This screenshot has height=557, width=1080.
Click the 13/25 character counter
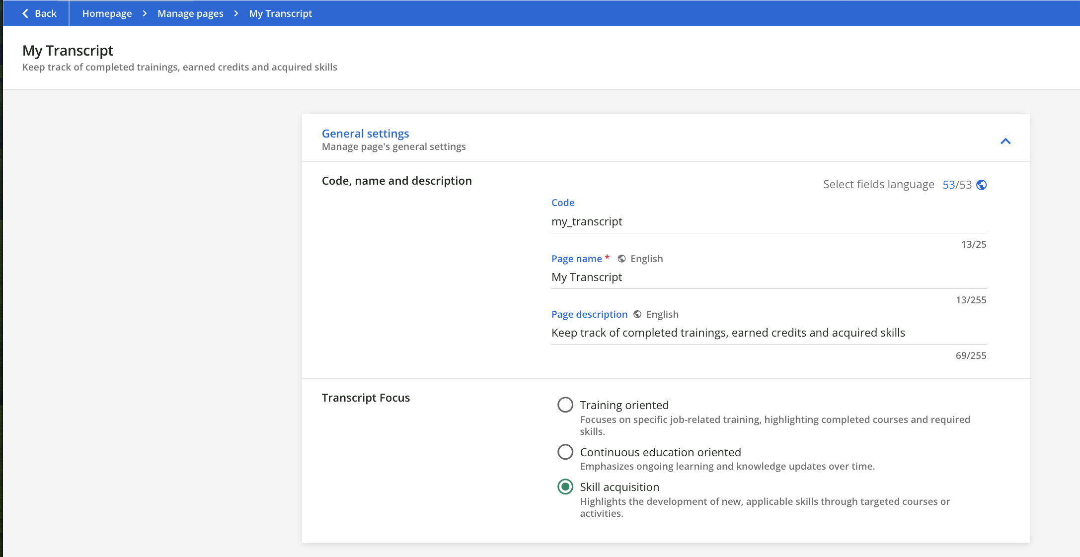coord(974,244)
